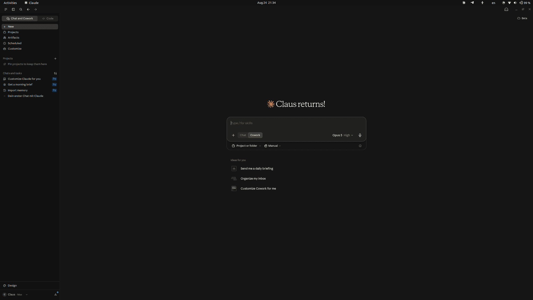This screenshot has width=533, height=300.
Task: Go back with the left arrow
Action: (28, 9)
